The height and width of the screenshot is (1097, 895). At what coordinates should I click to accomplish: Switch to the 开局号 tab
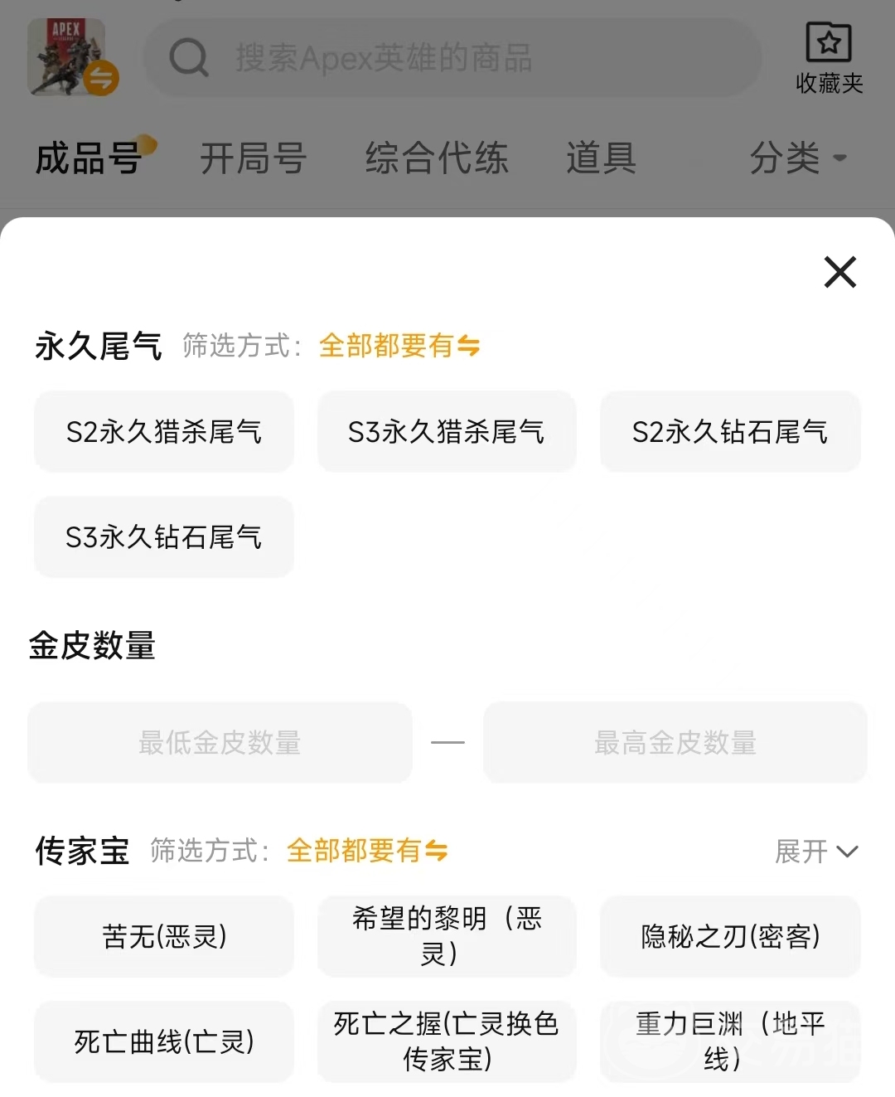[254, 158]
